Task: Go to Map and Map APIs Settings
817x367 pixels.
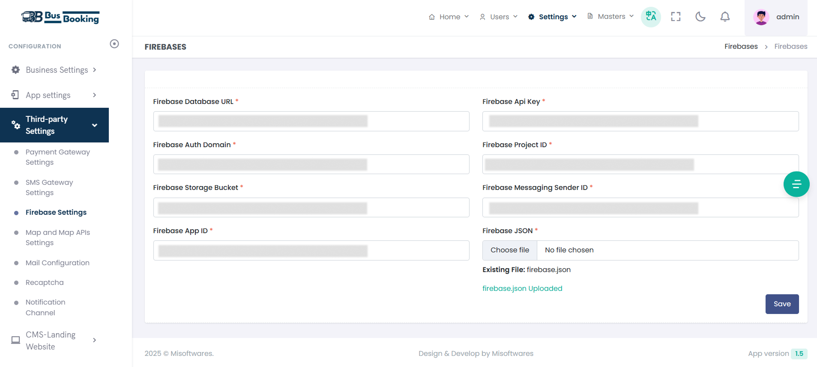Action: 58,237
